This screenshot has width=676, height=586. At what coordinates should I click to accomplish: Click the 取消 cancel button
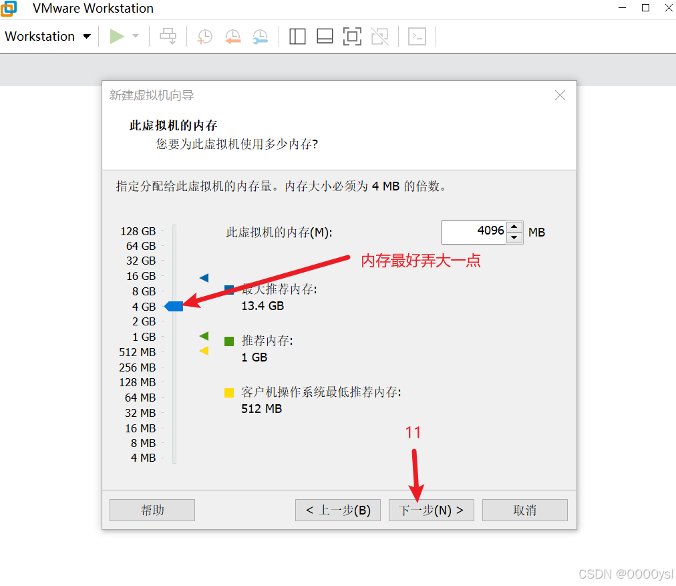524,510
